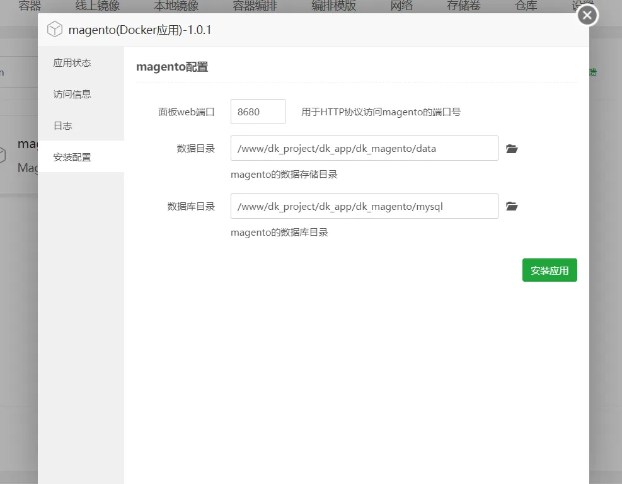Open the 日志 sidebar tab
This screenshot has width=622, height=484.
pos(81,126)
